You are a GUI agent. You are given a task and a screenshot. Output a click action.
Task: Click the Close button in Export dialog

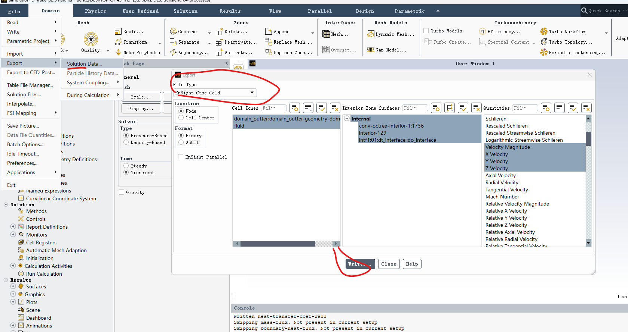(x=389, y=264)
